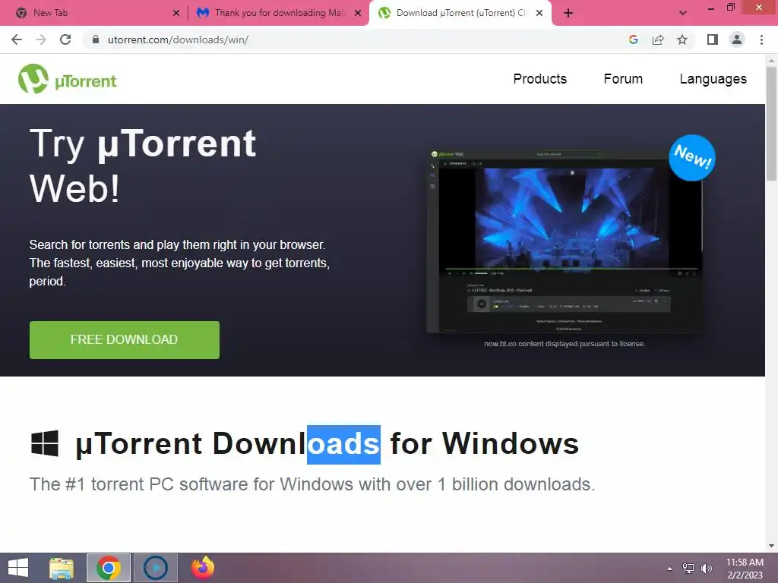Click the Windows logo beside the heading
The width and height of the screenshot is (778, 583).
tap(45, 443)
